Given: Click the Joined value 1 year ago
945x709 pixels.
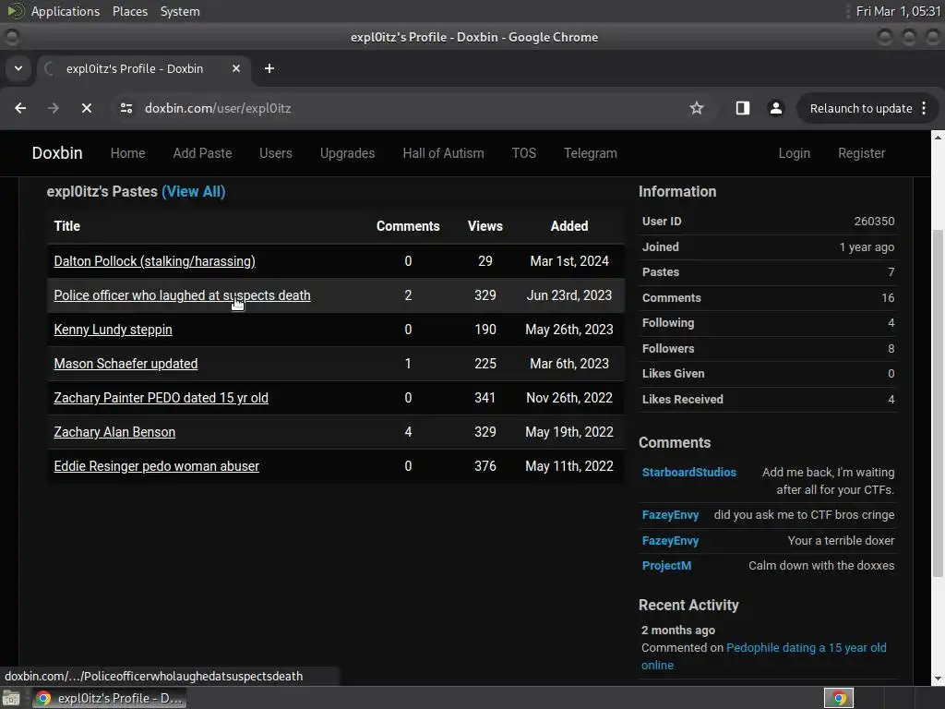Looking at the screenshot, I should pyautogui.click(x=867, y=247).
